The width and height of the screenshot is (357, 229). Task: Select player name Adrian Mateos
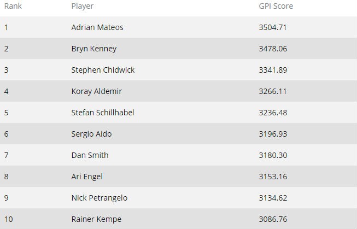pyautogui.click(x=97, y=27)
